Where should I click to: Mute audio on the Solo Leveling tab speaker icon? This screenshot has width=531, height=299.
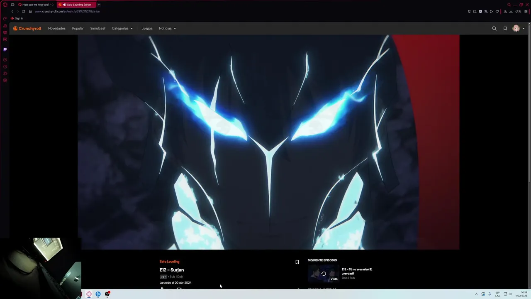click(64, 5)
